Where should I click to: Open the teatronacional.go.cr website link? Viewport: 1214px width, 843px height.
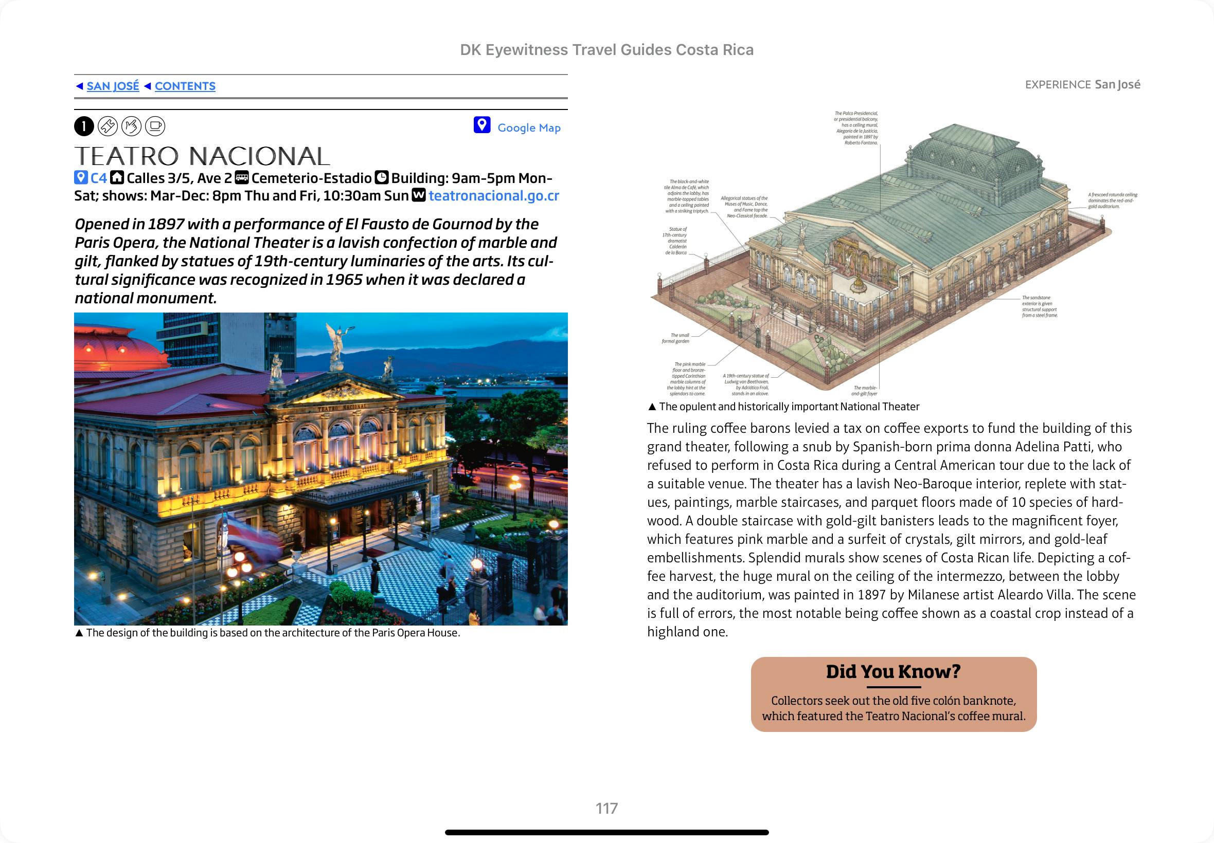(x=494, y=196)
